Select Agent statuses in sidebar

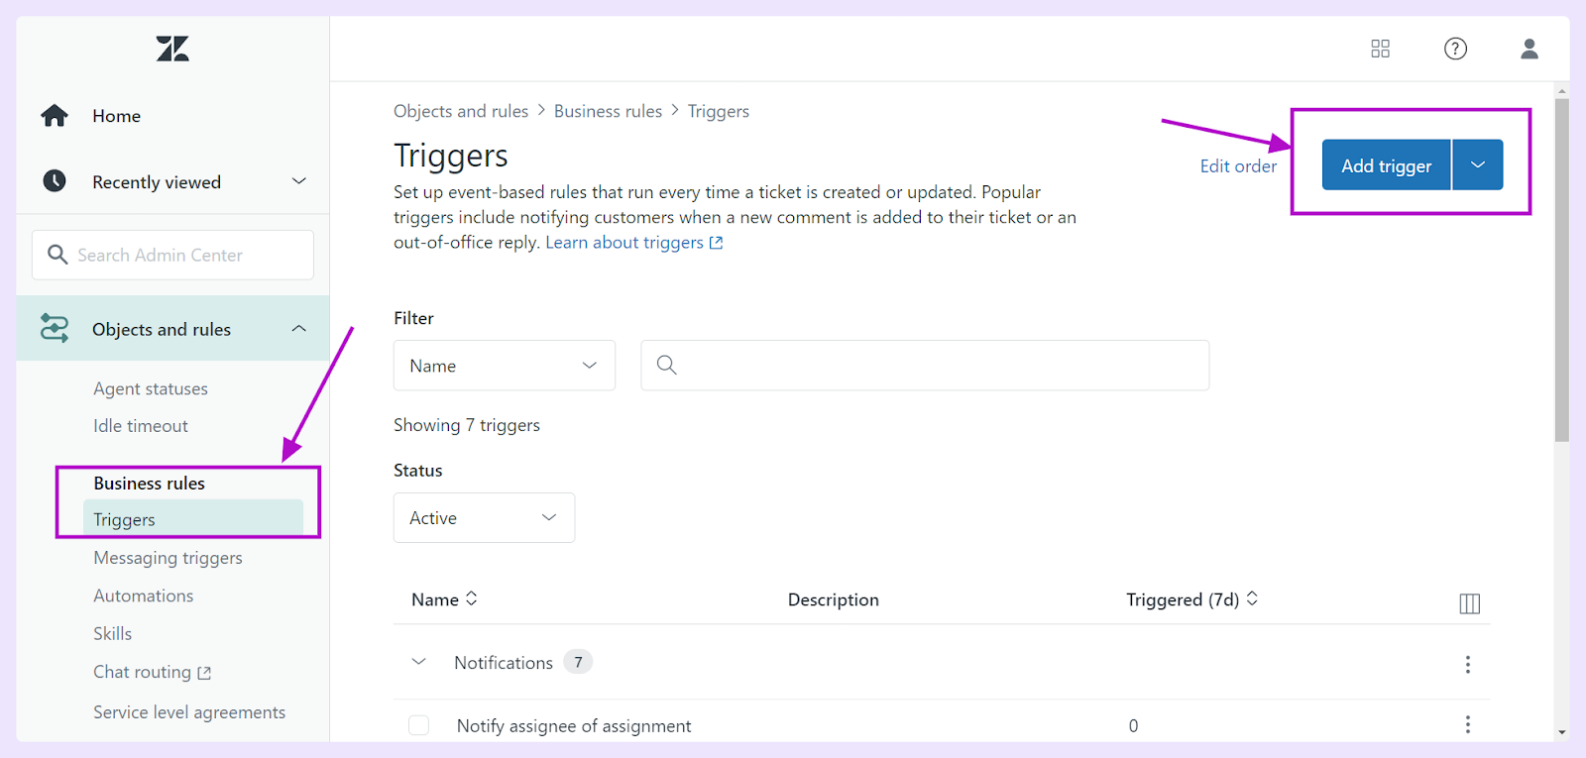(151, 389)
